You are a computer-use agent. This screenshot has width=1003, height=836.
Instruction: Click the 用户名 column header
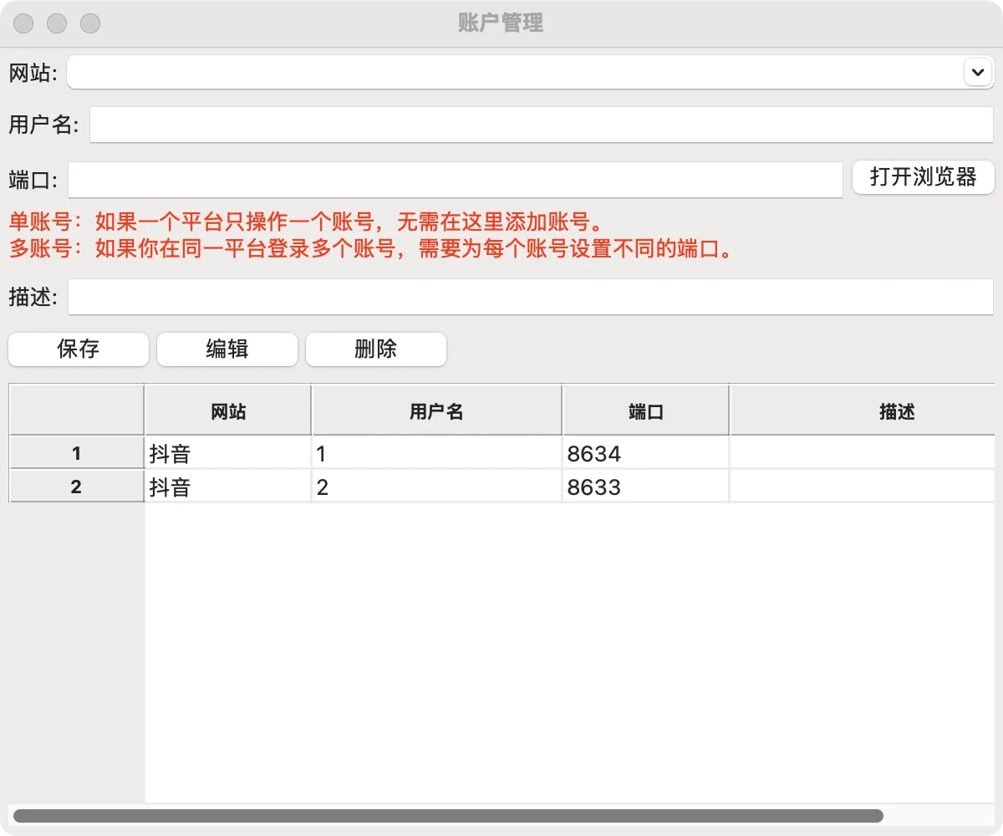(x=435, y=410)
